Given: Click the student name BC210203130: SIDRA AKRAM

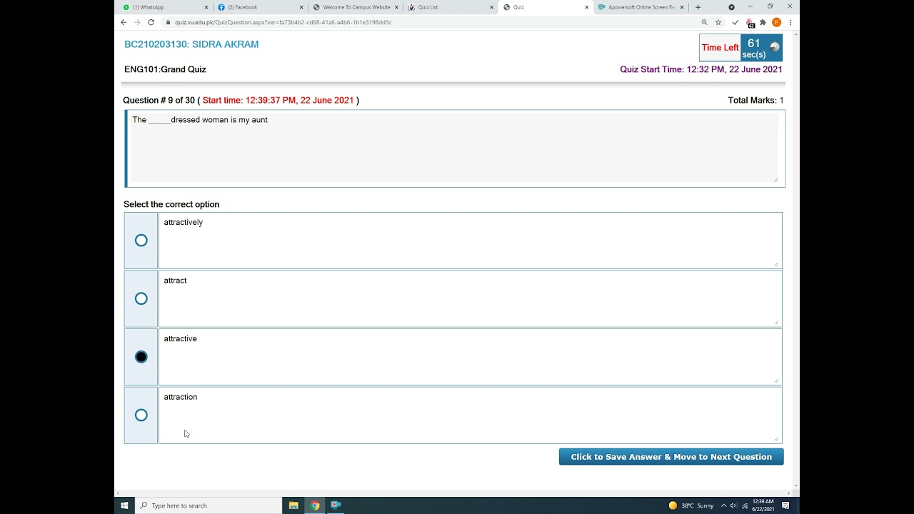Looking at the screenshot, I should pos(191,44).
